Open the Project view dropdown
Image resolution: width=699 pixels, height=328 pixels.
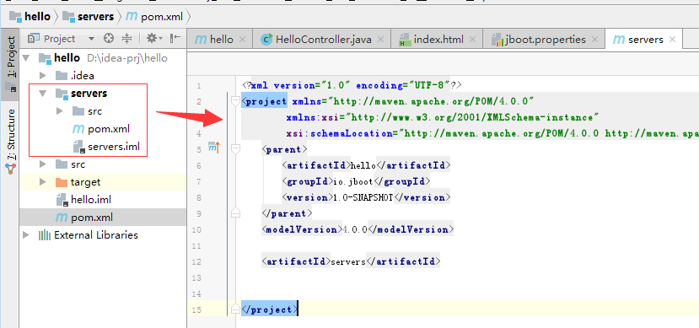tap(91, 39)
